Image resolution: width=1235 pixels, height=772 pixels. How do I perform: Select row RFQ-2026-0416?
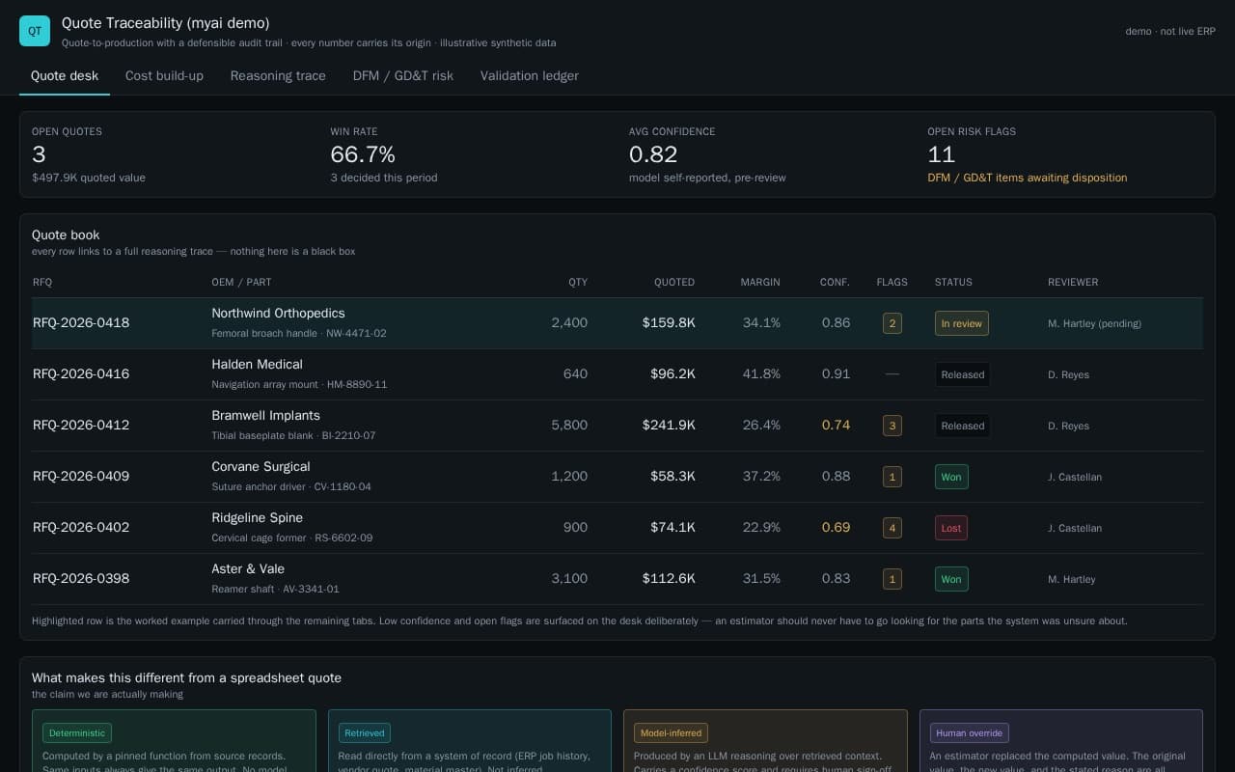(617, 374)
